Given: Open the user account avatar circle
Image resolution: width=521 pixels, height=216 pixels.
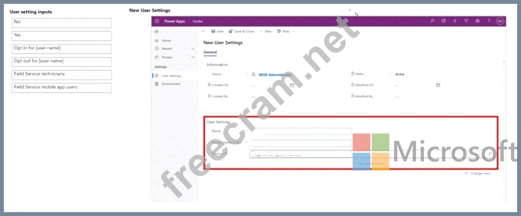Looking at the screenshot, I should point(500,21).
